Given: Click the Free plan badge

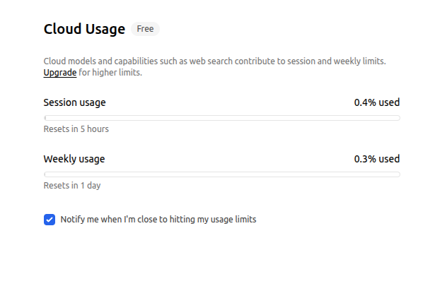Looking at the screenshot, I should [x=145, y=29].
